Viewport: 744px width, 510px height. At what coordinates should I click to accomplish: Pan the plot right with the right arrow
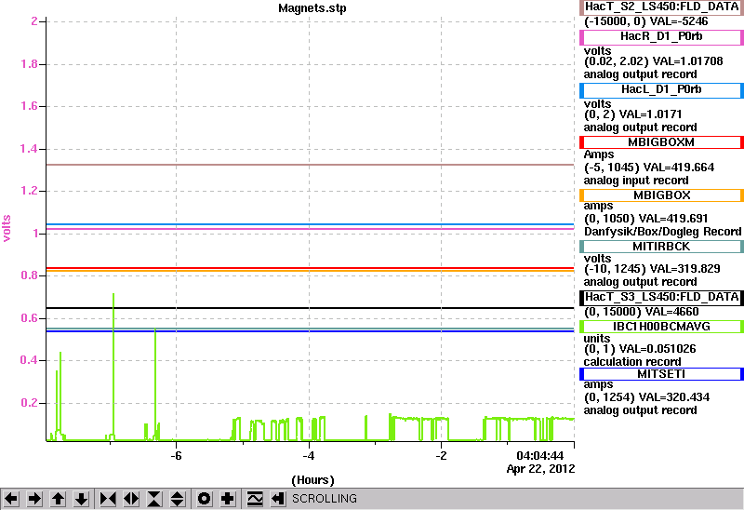tap(34, 499)
